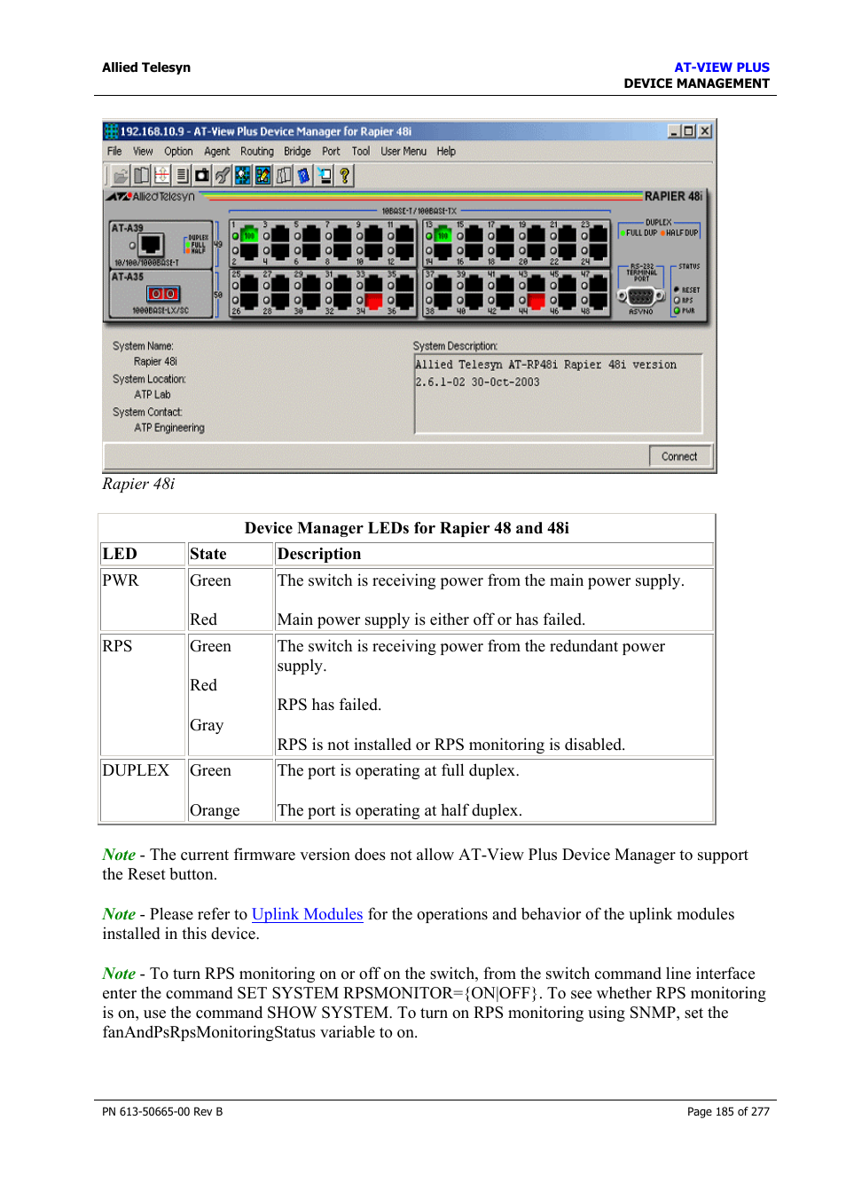Open the User Menu menu
This screenshot has width=846, height=1199.
[403, 152]
